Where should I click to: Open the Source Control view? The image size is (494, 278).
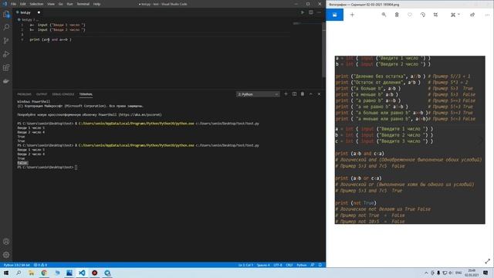pos(6,41)
